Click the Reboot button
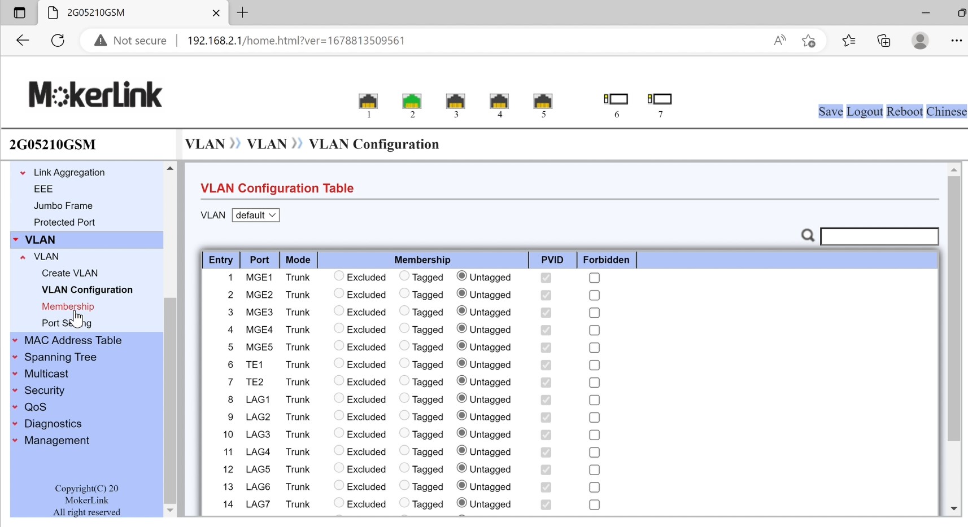 coord(904,112)
